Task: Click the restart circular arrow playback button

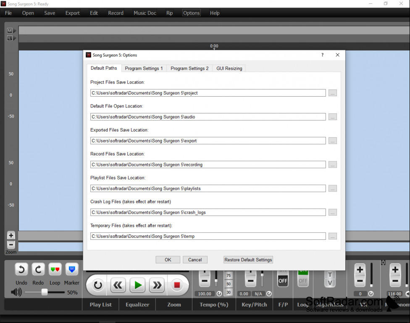Action: point(98,285)
